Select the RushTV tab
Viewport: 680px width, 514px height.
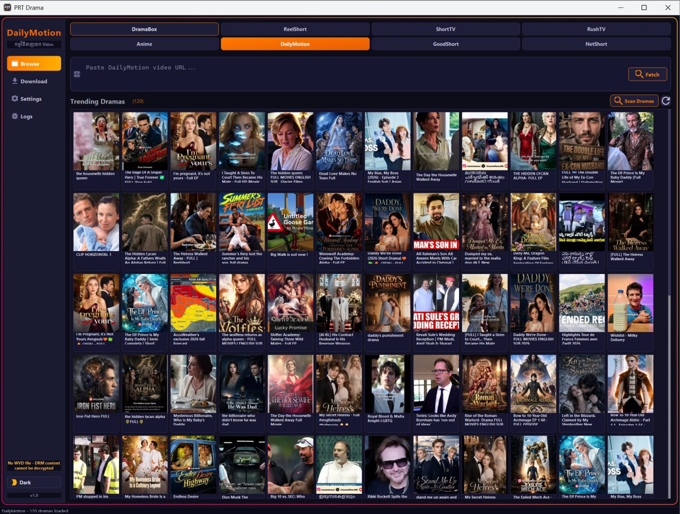click(596, 29)
